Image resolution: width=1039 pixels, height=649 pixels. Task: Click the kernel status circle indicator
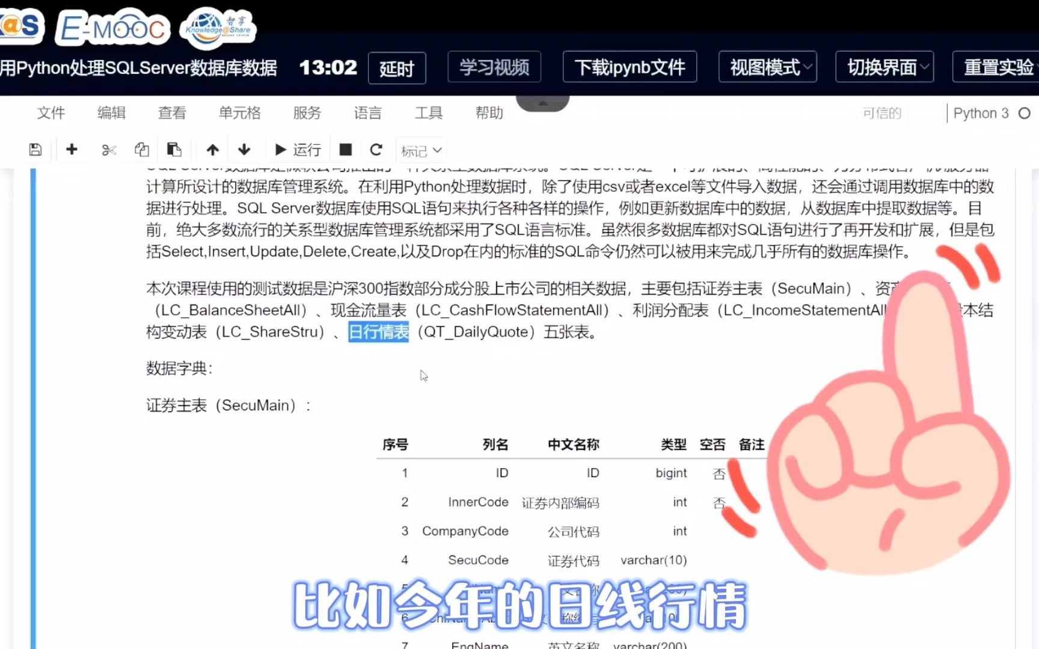1025,113
